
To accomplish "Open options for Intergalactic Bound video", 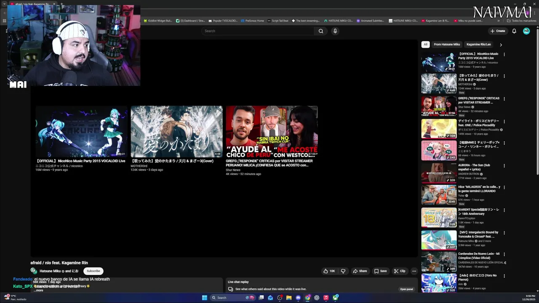I will (504, 233).
